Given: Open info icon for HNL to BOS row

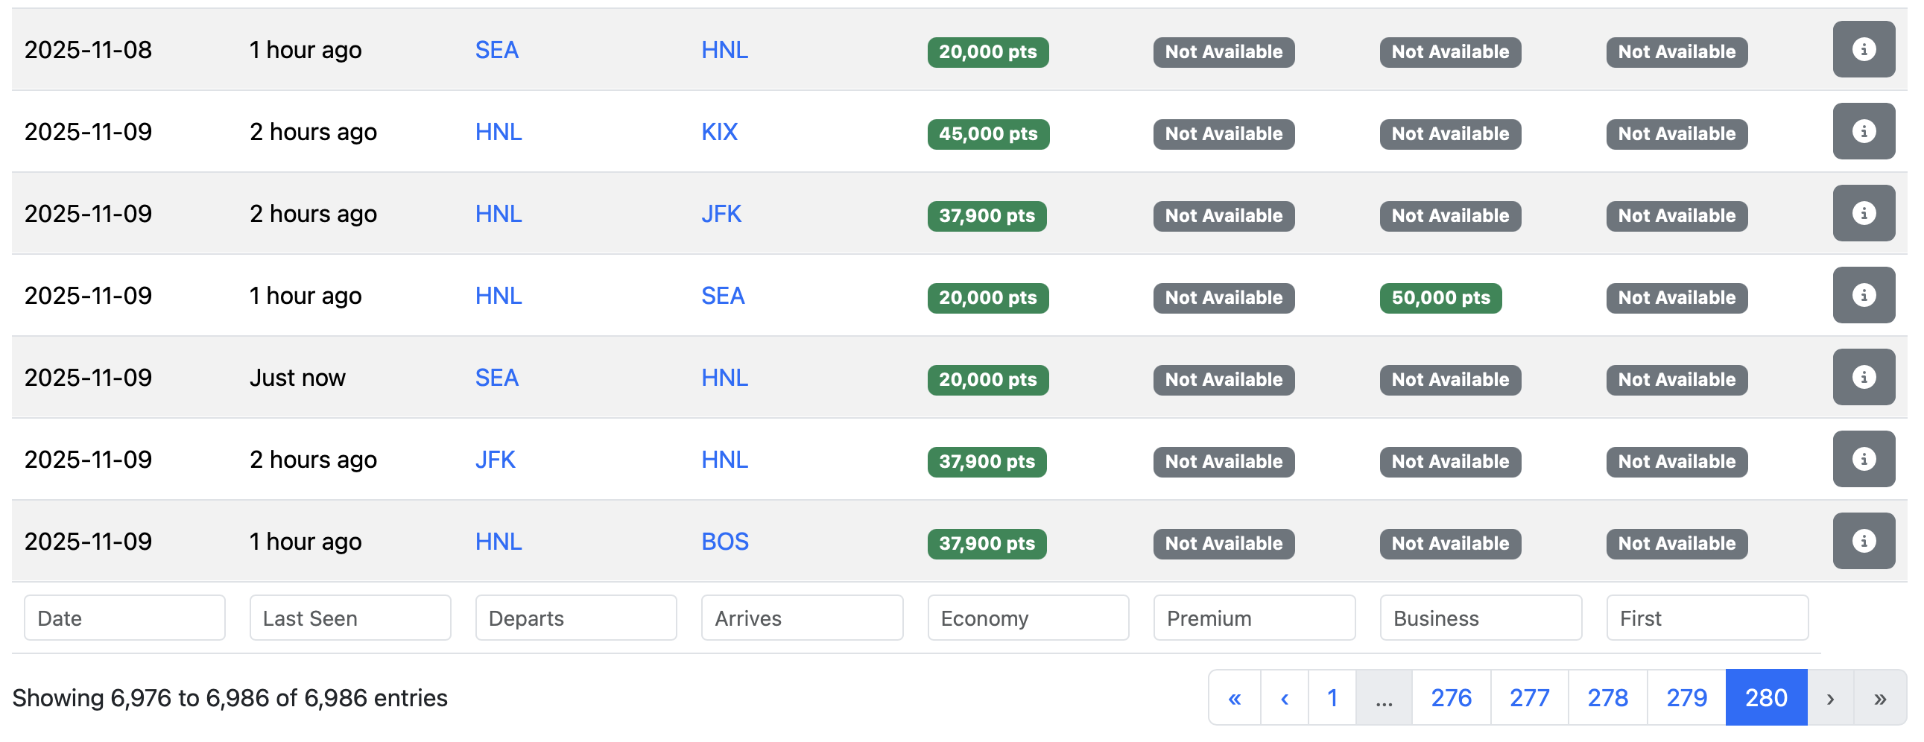Looking at the screenshot, I should (x=1863, y=541).
